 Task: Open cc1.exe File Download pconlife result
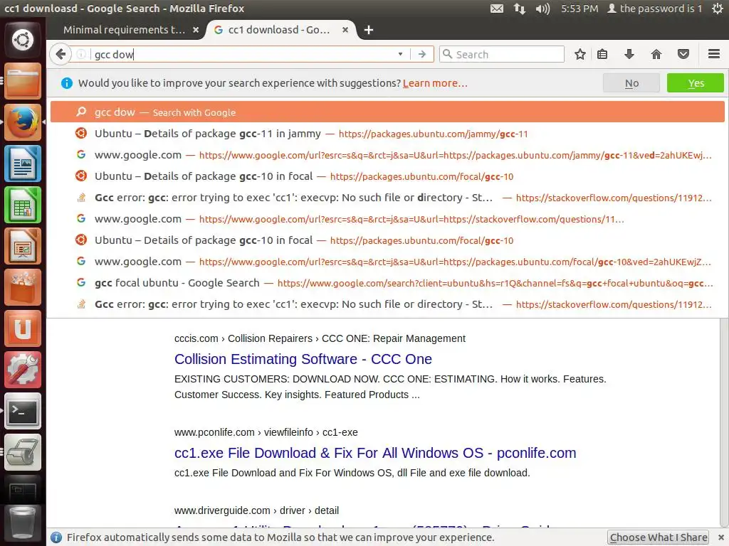tap(375, 453)
